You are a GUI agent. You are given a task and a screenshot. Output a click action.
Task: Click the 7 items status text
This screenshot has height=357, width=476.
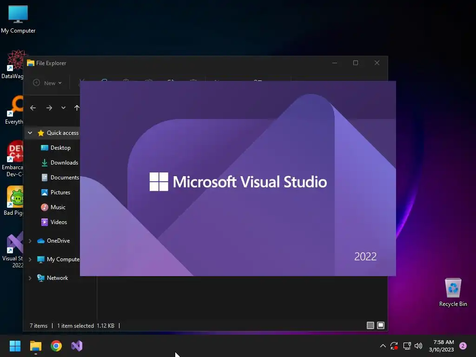(x=39, y=326)
